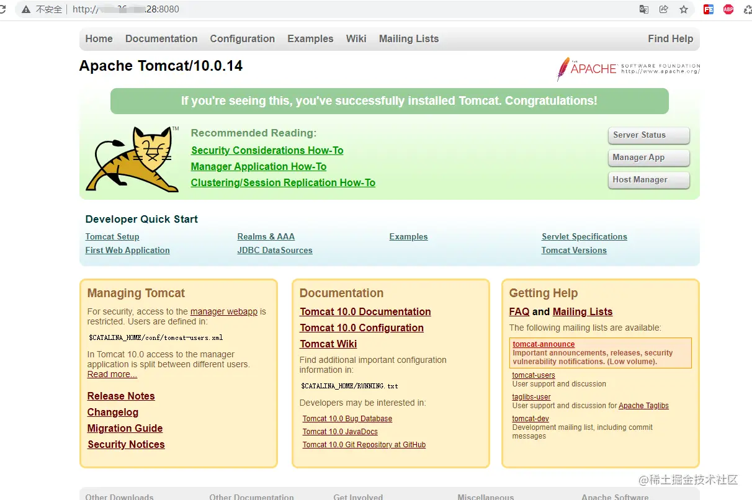The height and width of the screenshot is (500, 752).
Task: Open the Servlet Specifications link
Action: 584,236
